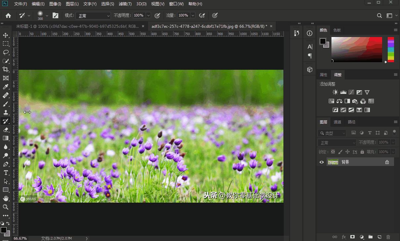Select the Lasso tool
Image resolution: width=400 pixels, height=241 pixels.
(x=6, y=52)
